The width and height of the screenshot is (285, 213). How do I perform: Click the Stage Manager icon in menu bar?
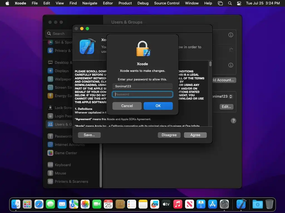220,3
